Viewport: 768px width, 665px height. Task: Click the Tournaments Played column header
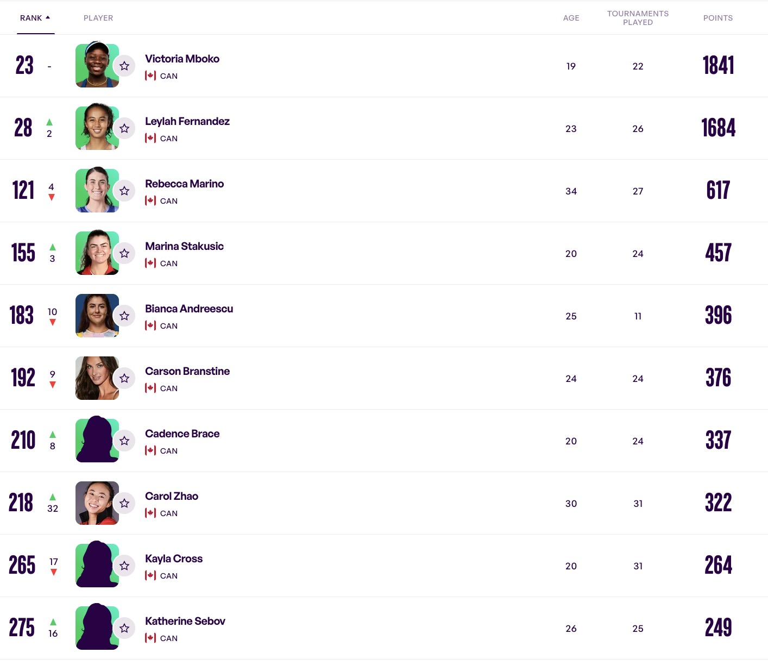638,18
